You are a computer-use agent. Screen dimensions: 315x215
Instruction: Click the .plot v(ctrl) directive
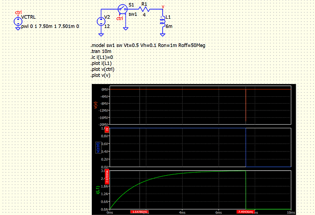104,69
